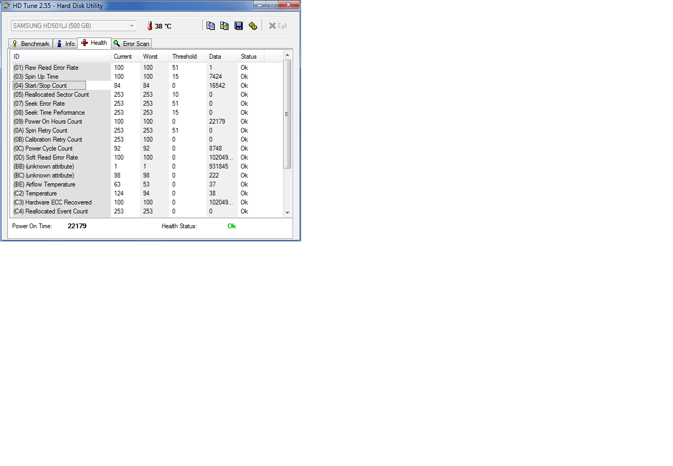Select the Health tab
This screenshot has height=466, width=673.
point(95,43)
